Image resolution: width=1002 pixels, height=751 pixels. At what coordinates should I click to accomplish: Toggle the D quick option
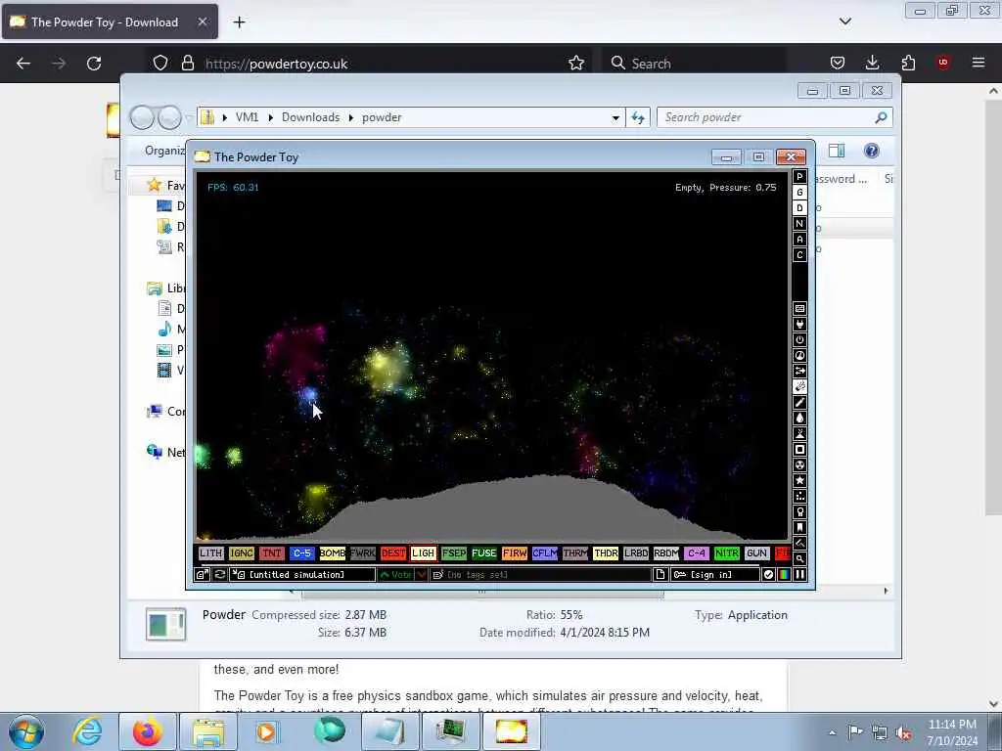[799, 208]
